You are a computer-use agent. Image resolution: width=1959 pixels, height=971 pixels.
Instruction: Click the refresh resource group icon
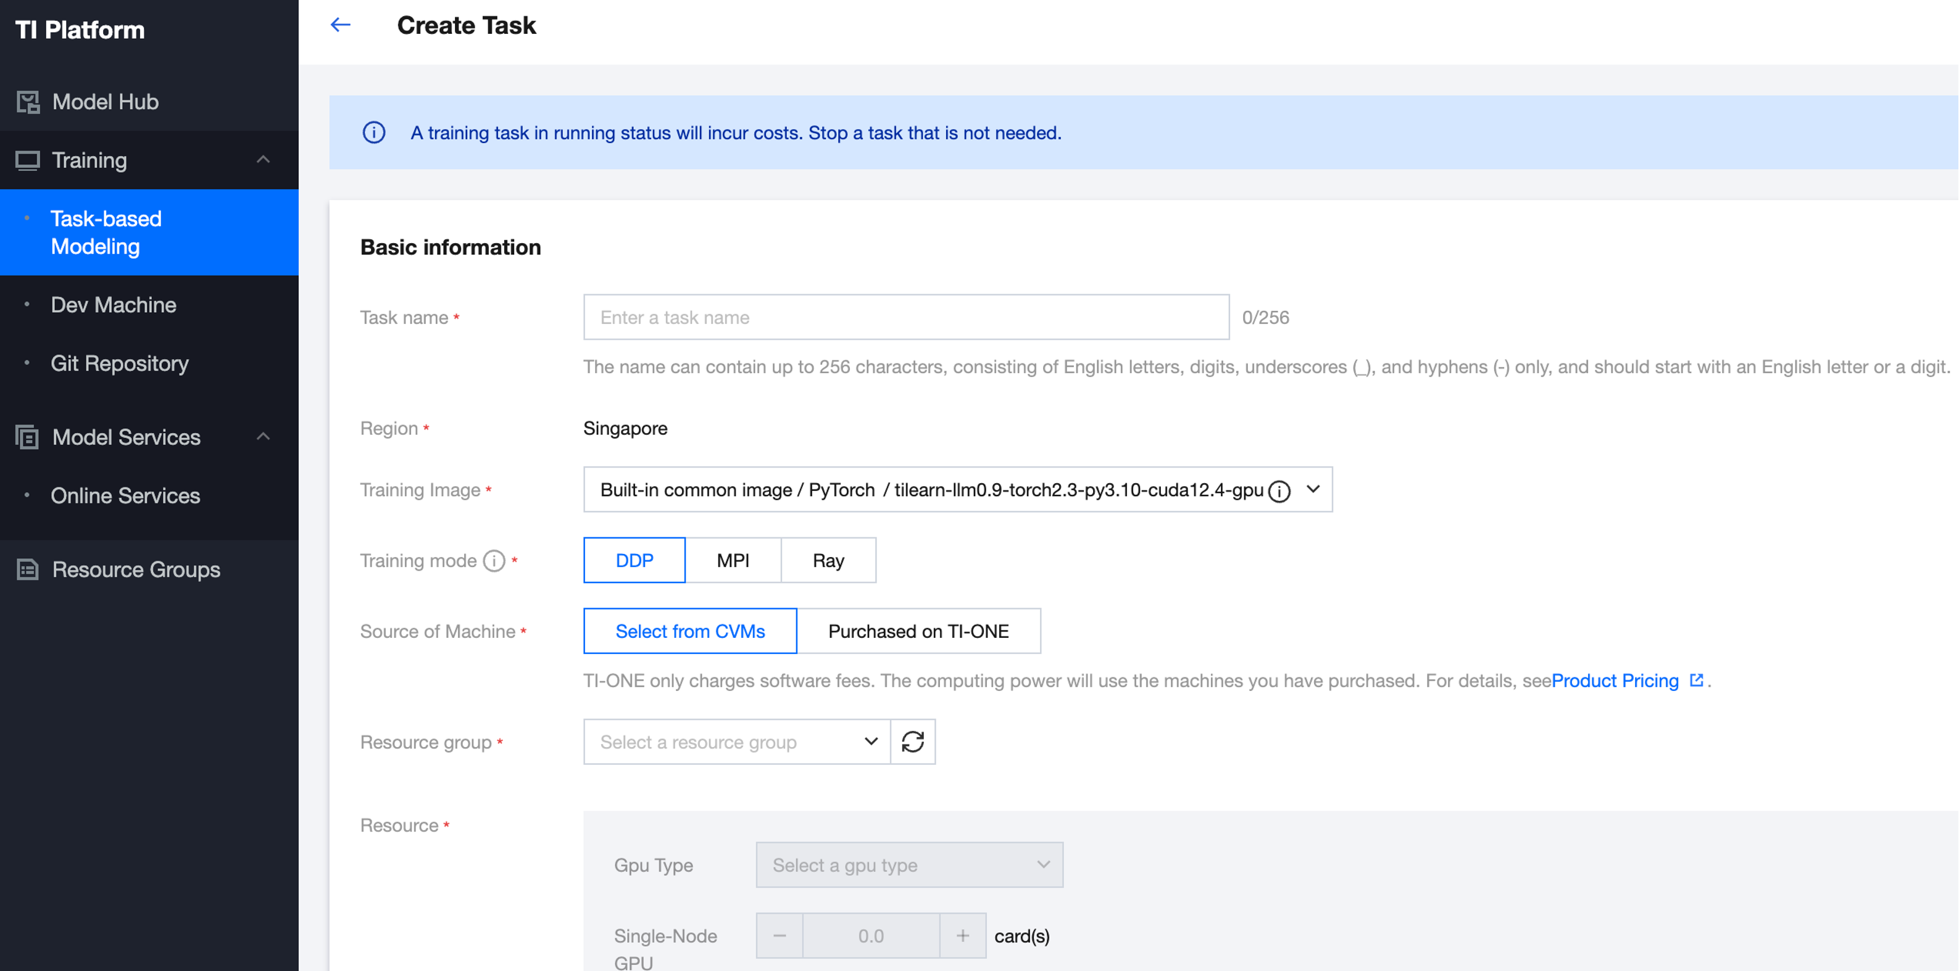tap(913, 742)
